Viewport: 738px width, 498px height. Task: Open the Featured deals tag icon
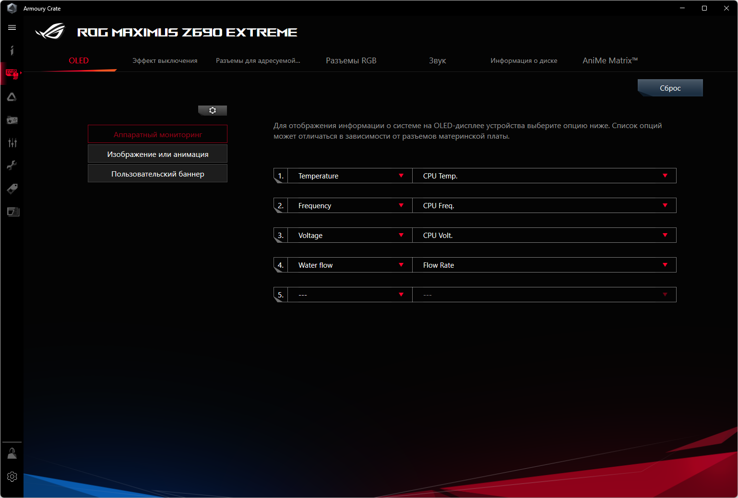pos(12,189)
